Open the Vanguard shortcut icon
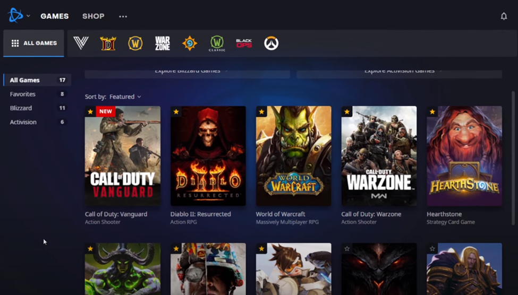 click(81, 43)
